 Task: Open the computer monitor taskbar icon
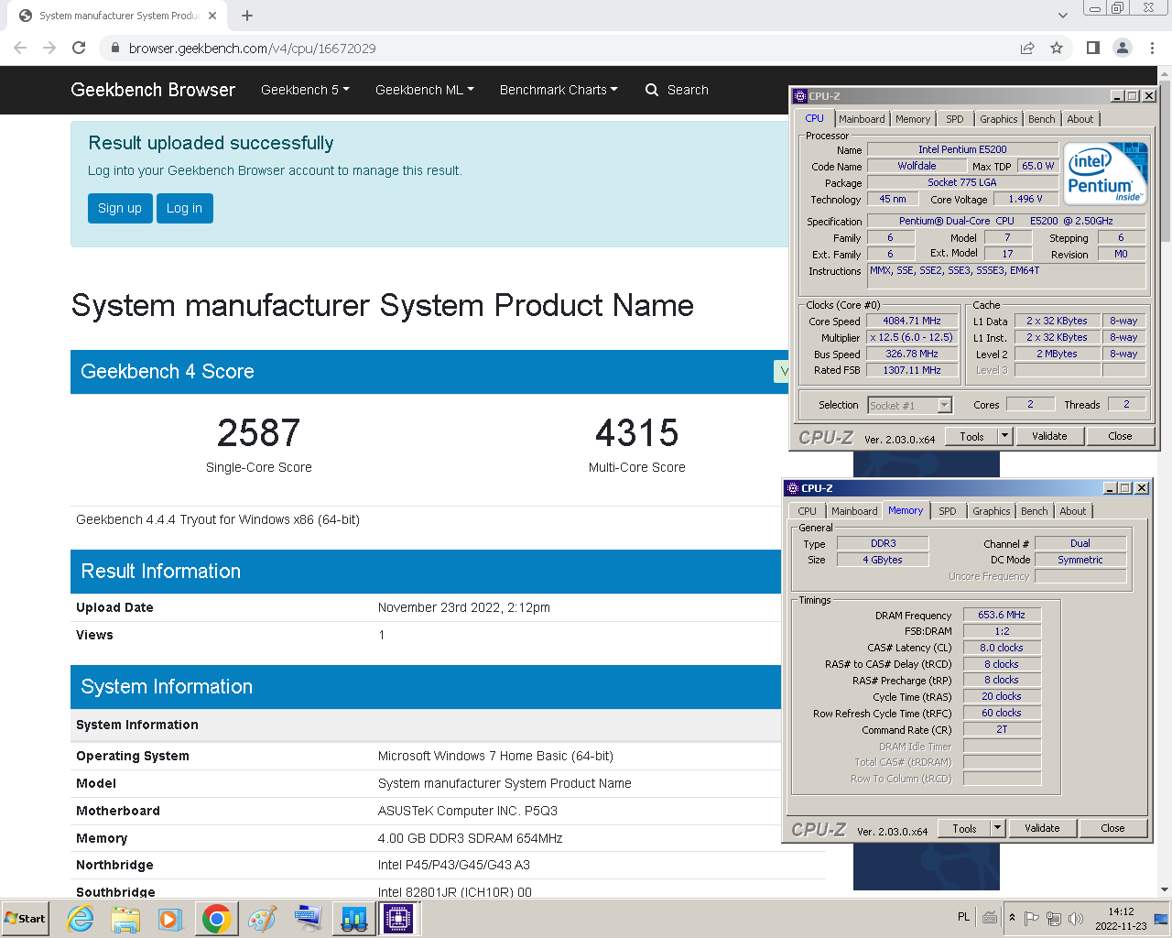(308, 919)
